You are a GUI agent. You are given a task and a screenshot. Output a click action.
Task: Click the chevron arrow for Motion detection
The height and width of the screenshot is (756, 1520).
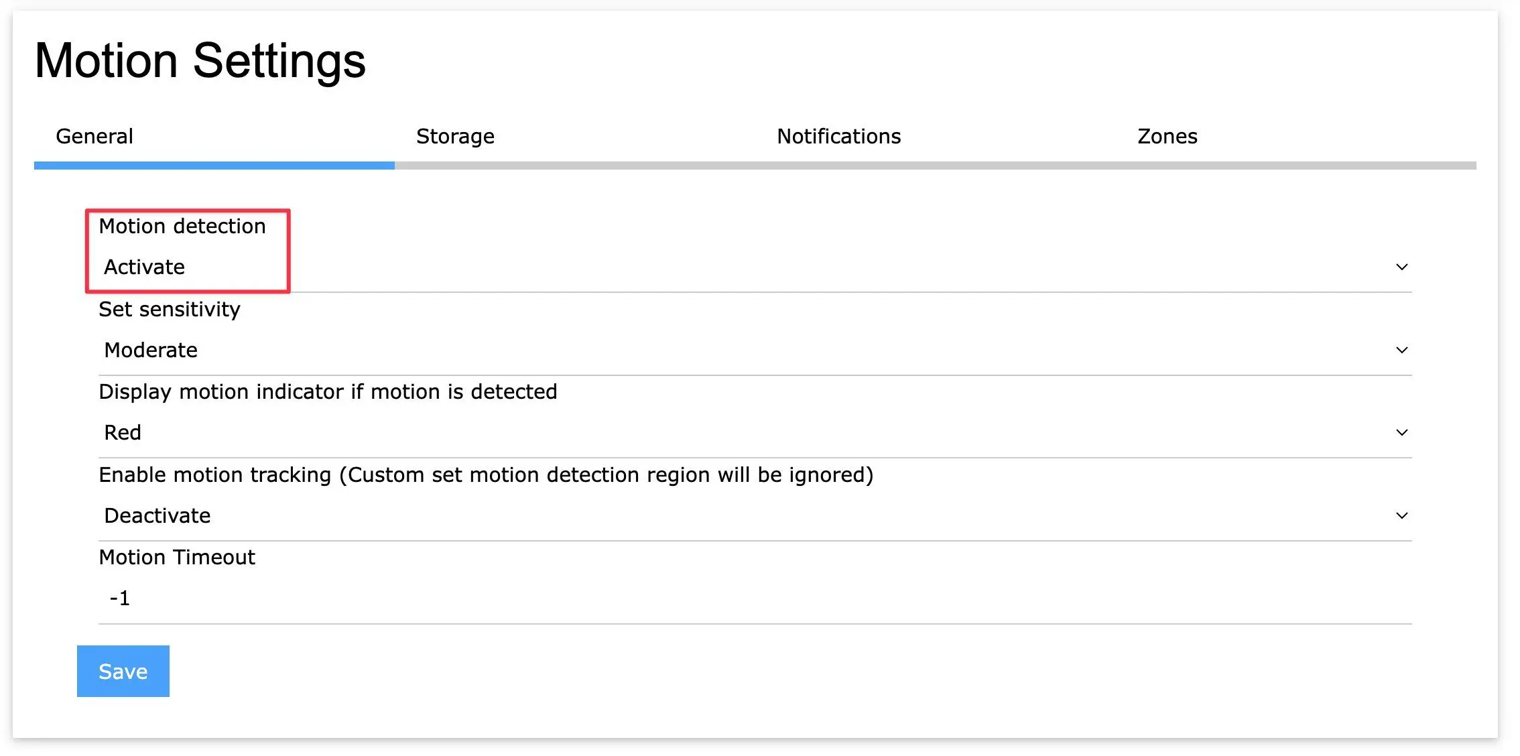click(1401, 267)
